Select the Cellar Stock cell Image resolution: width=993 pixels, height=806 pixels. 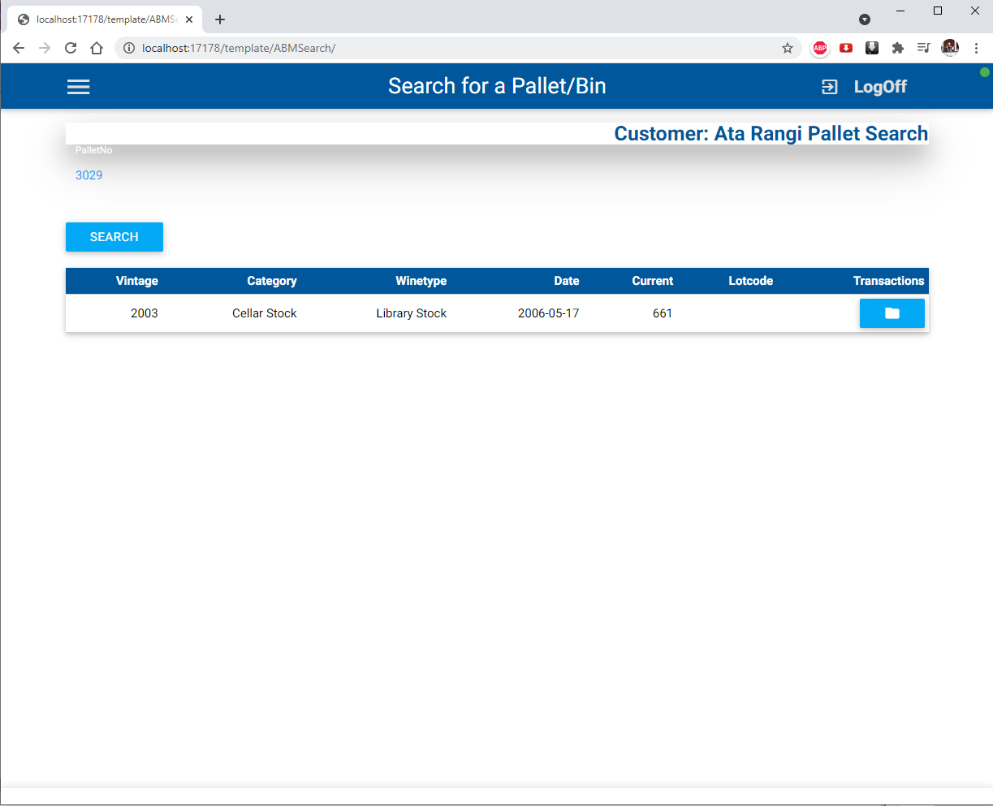point(265,313)
